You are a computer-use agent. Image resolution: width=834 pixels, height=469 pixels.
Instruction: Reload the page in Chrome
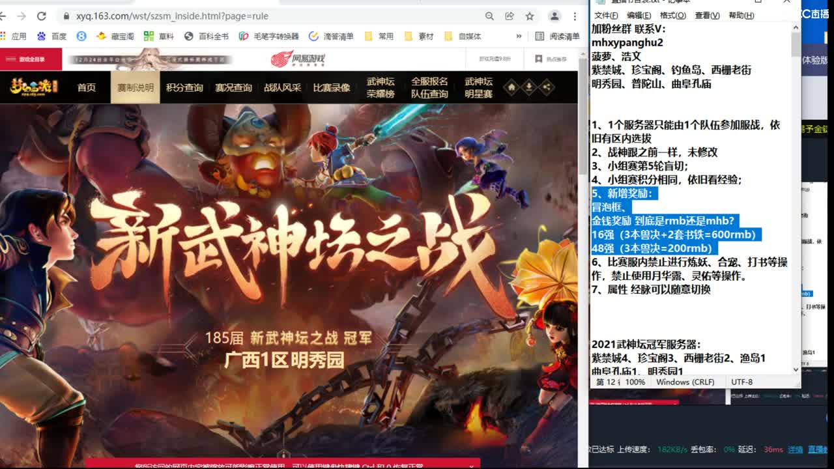(42, 16)
